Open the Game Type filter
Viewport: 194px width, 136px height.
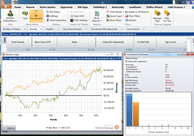coord(115,16)
